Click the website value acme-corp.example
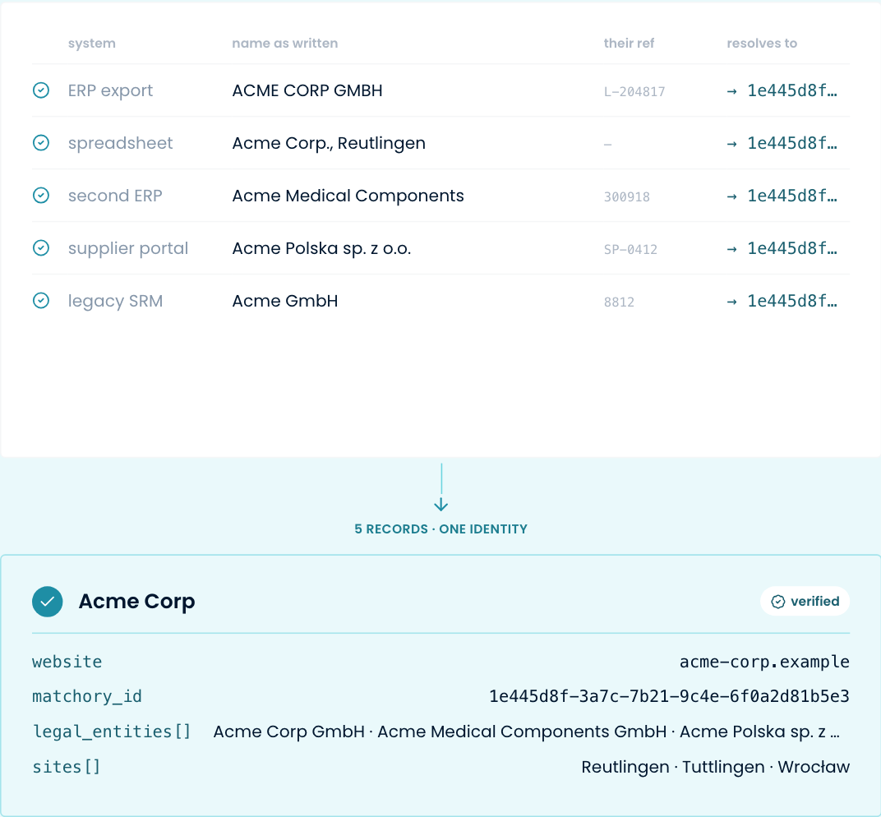The width and height of the screenshot is (881, 817). coord(764,662)
